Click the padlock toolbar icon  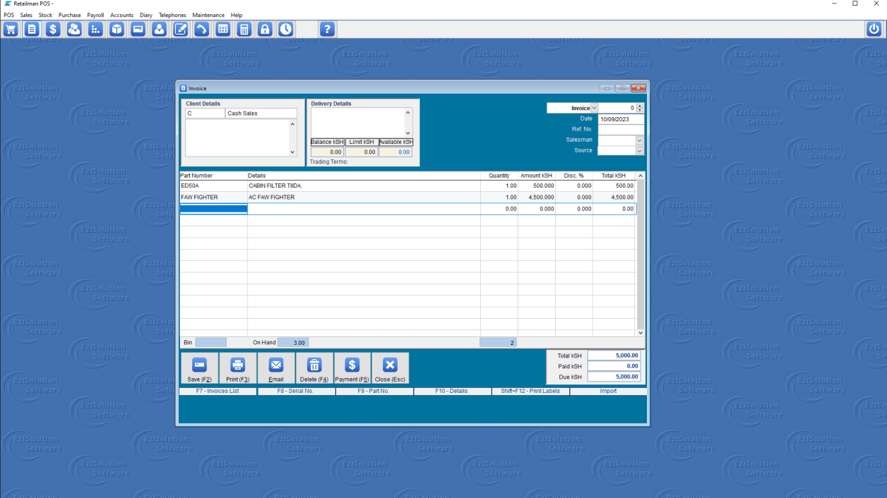tap(265, 29)
